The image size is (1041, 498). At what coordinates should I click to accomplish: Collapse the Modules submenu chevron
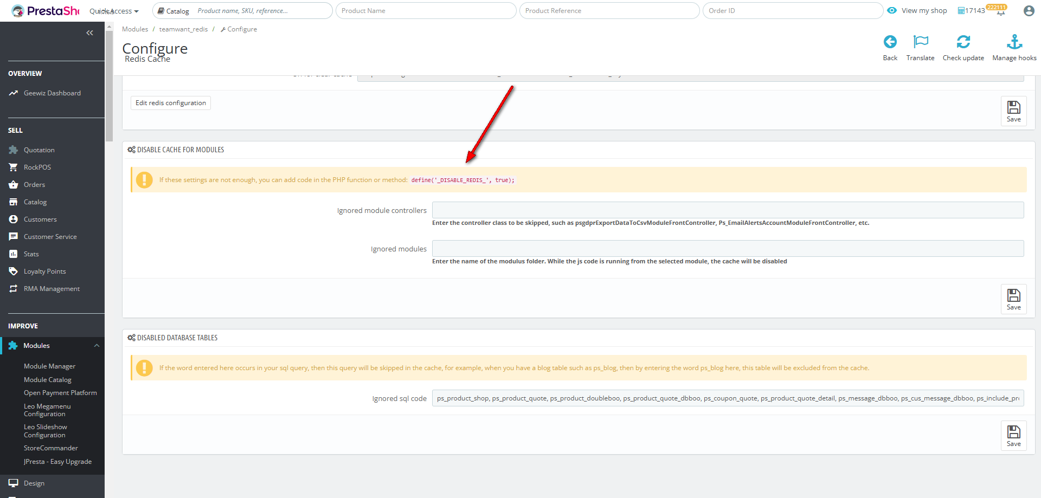tap(97, 346)
